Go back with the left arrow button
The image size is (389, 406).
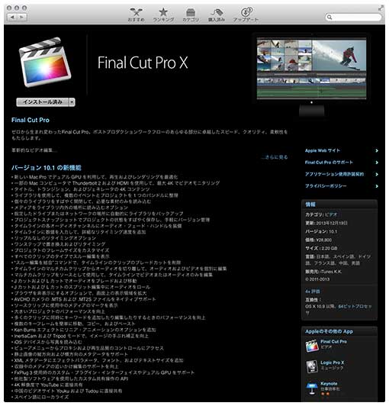12,17
